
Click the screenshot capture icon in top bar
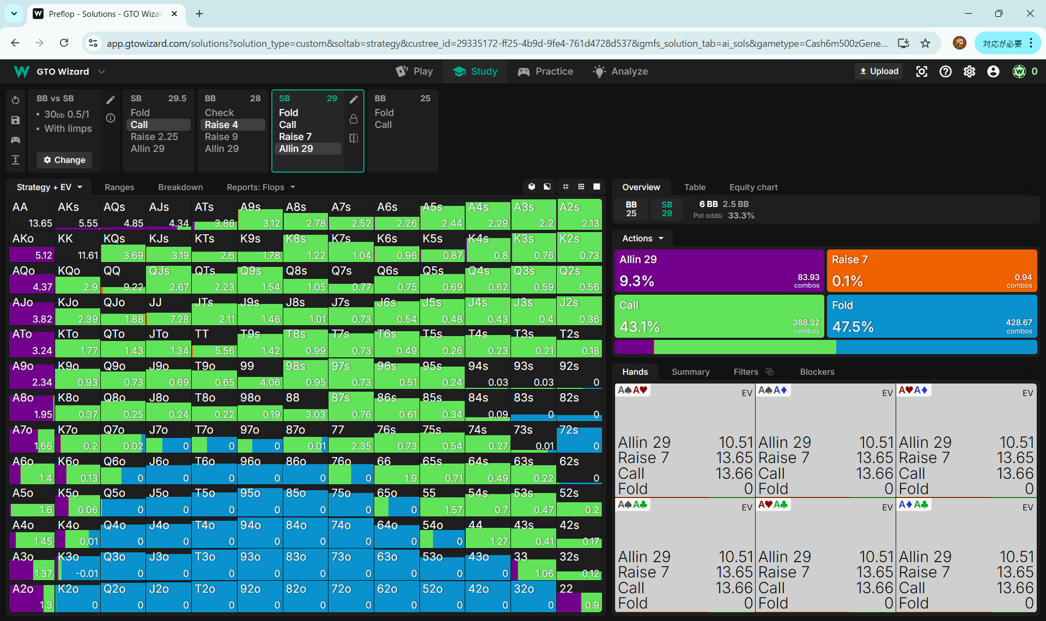921,71
